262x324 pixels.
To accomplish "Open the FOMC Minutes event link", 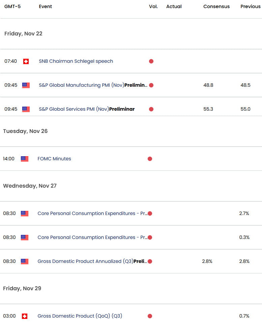I will (x=54, y=159).
